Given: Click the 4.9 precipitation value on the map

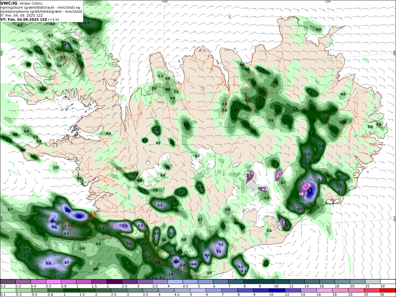Looking at the screenshot, I should 160,205.
